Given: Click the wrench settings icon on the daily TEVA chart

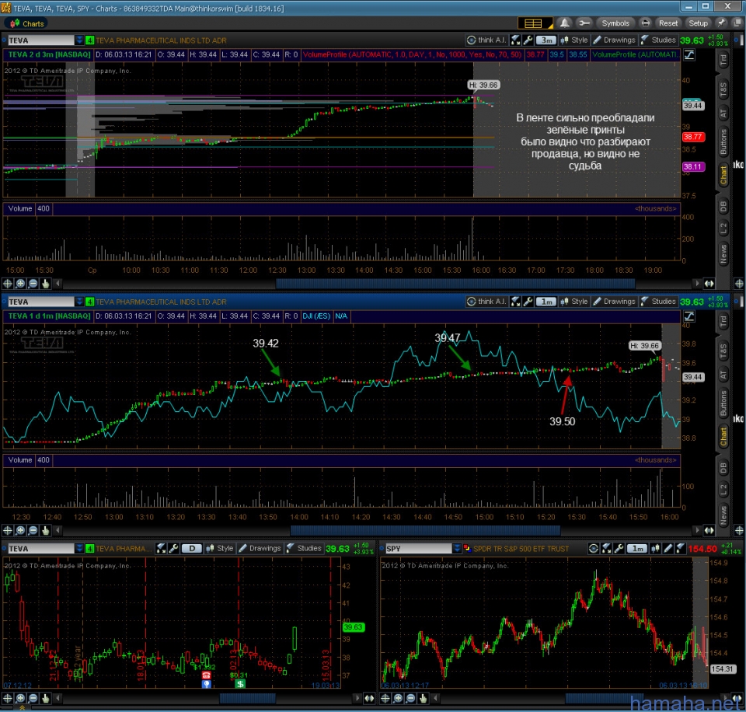Looking at the screenshot, I should pyautogui.click(x=173, y=548).
